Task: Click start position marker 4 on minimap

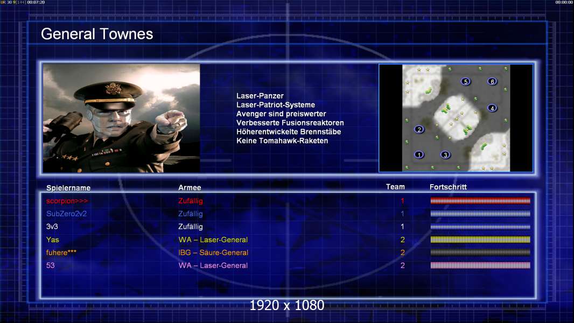Action: tap(492, 108)
